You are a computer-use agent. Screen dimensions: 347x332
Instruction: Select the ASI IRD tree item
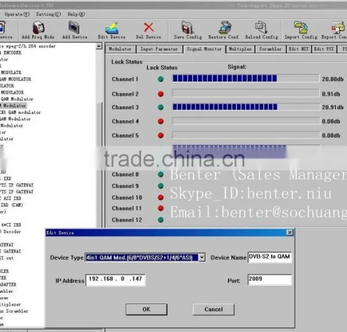coord(10,198)
